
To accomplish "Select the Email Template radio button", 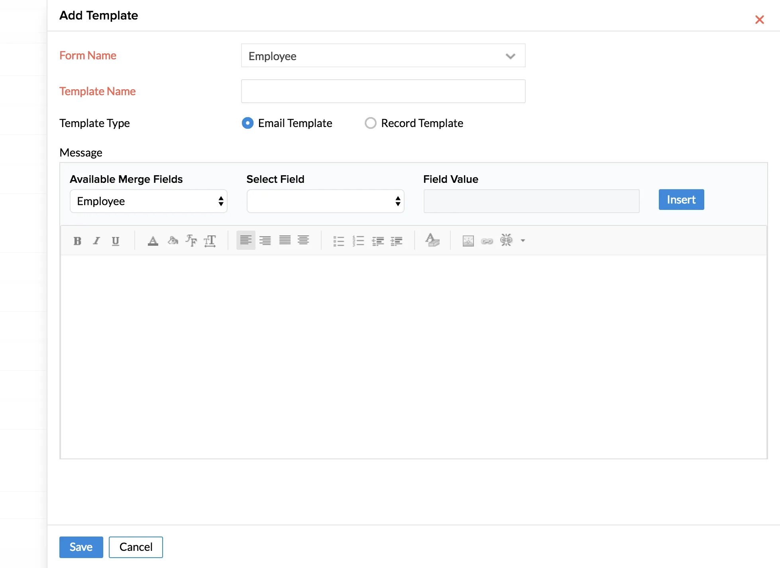I will tap(246, 123).
